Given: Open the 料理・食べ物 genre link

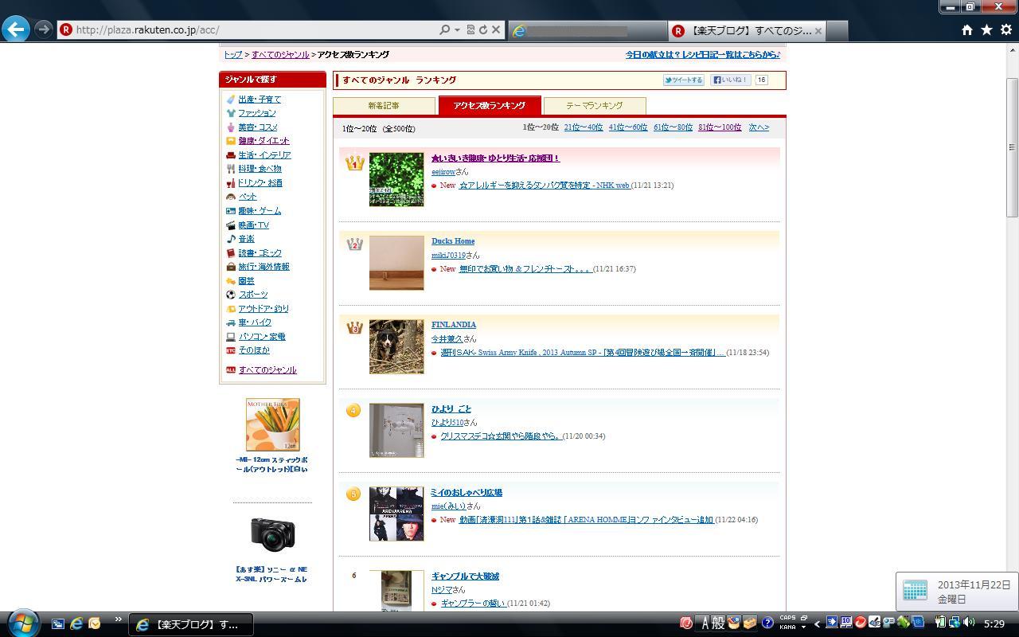Looking at the screenshot, I should pos(260,169).
